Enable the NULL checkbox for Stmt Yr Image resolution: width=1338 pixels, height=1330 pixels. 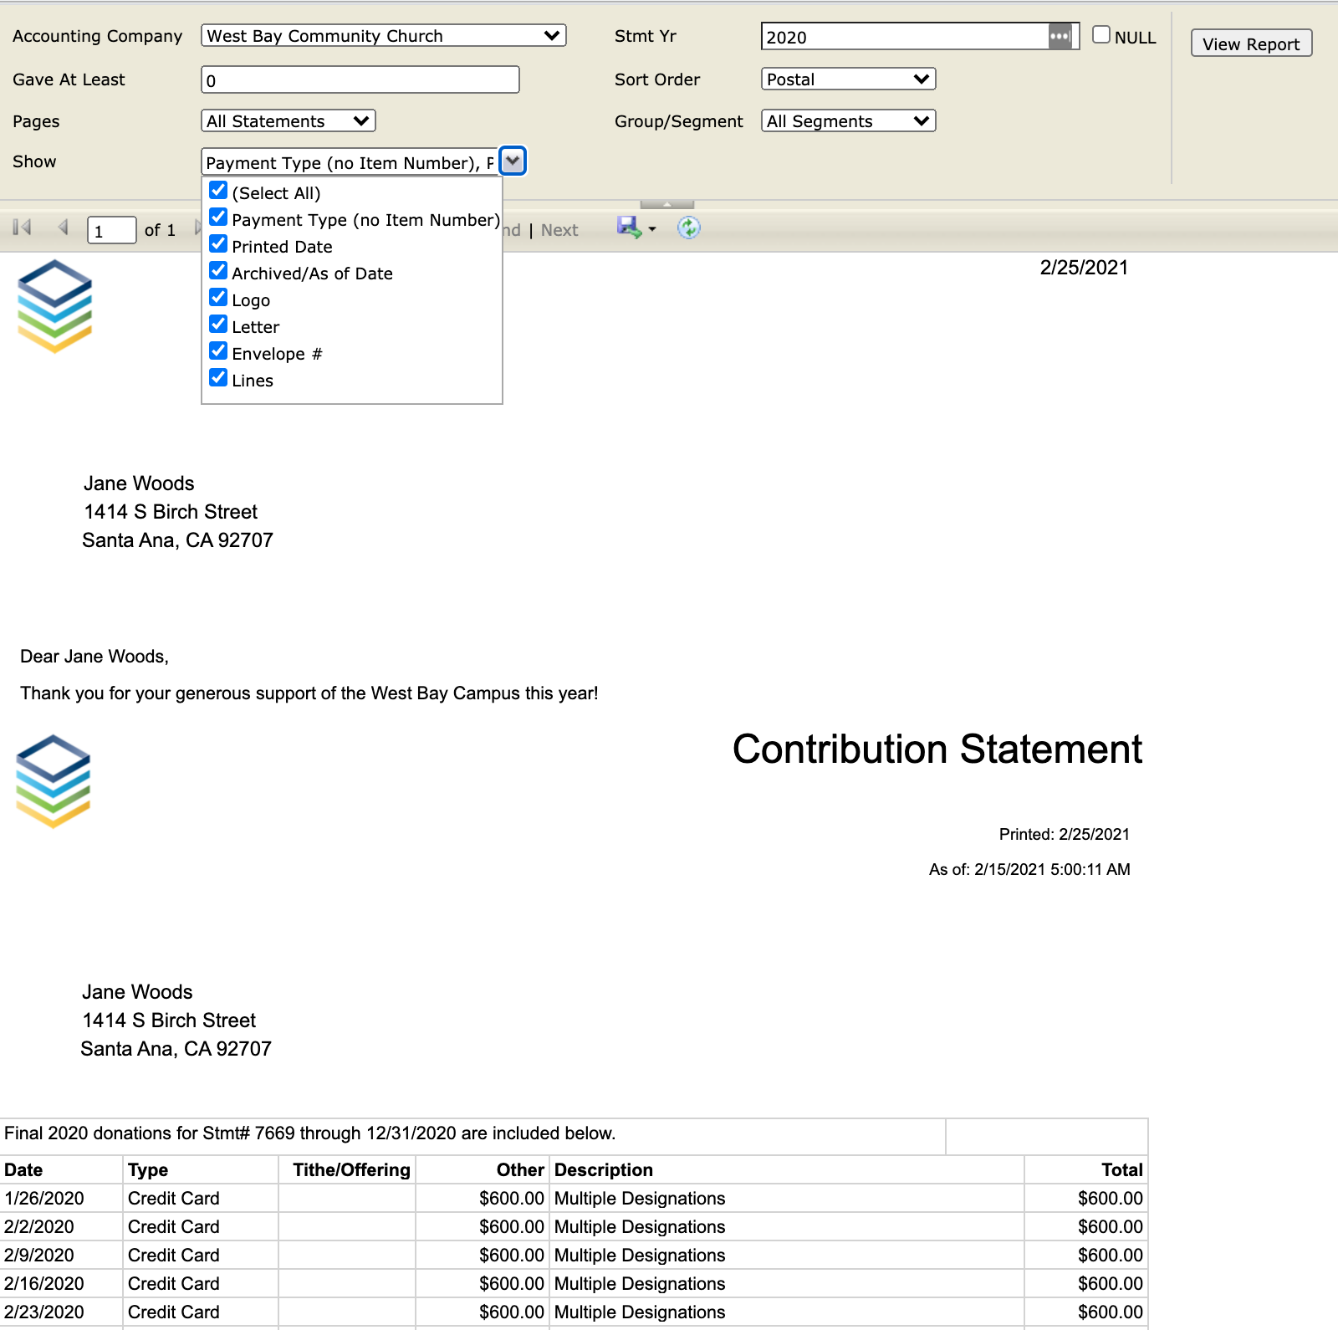1101,34
